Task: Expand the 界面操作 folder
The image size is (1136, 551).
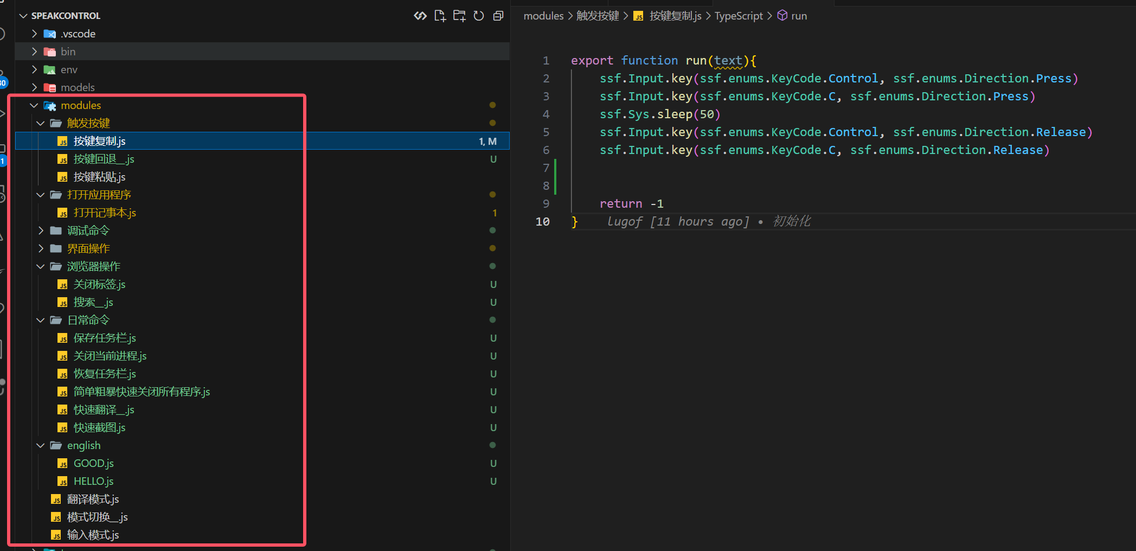Action: pyautogui.click(x=41, y=248)
